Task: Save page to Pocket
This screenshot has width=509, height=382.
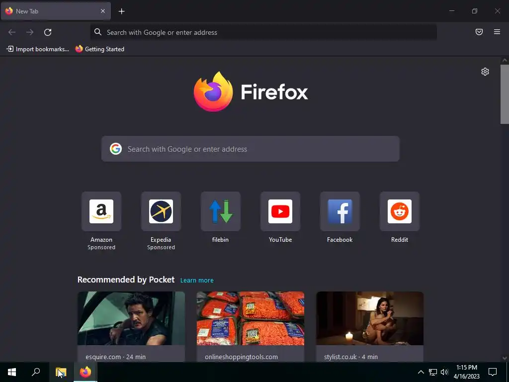Action: click(x=479, y=32)
